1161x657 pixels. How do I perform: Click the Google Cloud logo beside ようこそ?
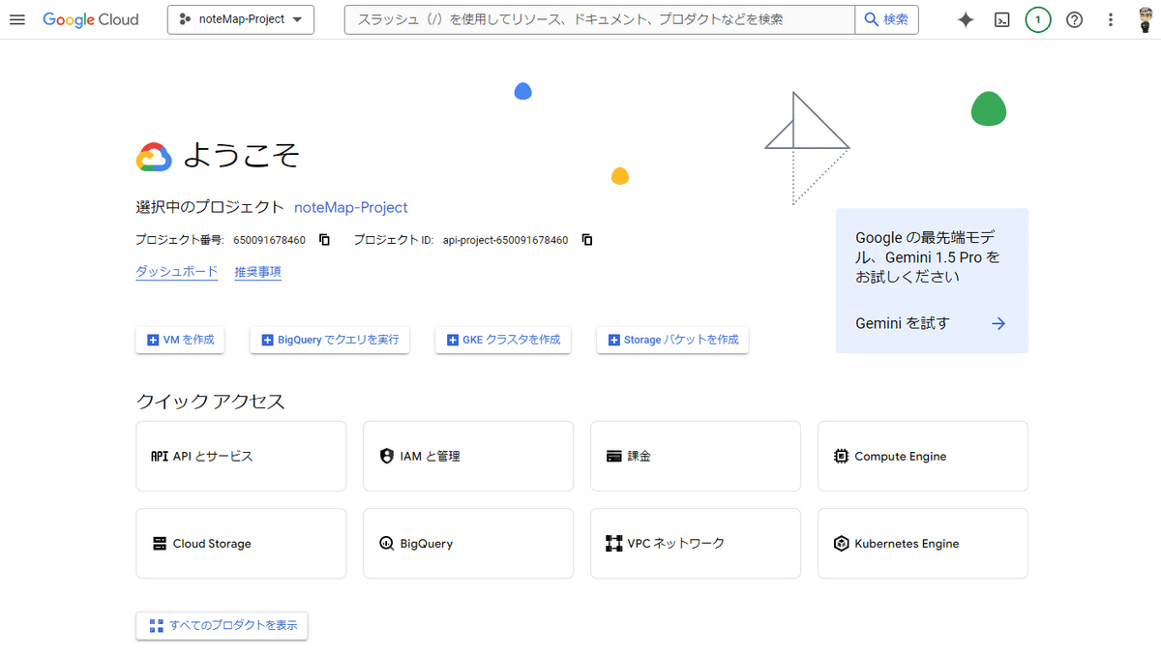pos(154,157)
